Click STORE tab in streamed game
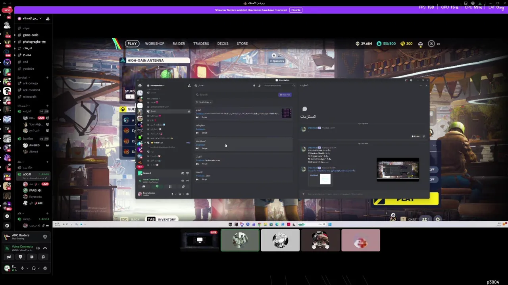The width and height of the screenshot is (508, 285). click(x=242, y=44)
